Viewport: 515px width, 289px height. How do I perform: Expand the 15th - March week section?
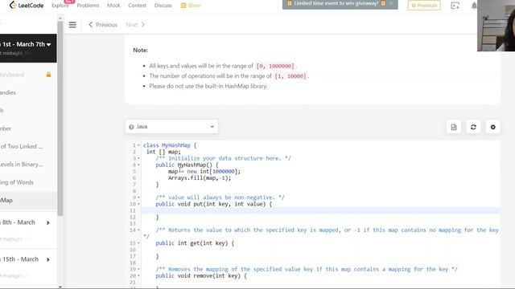48,259
